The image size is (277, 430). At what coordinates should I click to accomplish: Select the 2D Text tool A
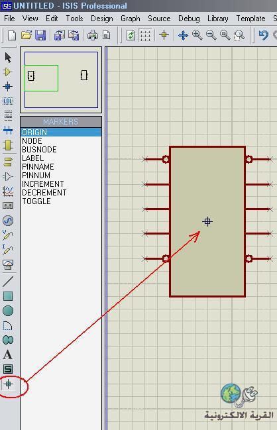(x=8, y=354)
